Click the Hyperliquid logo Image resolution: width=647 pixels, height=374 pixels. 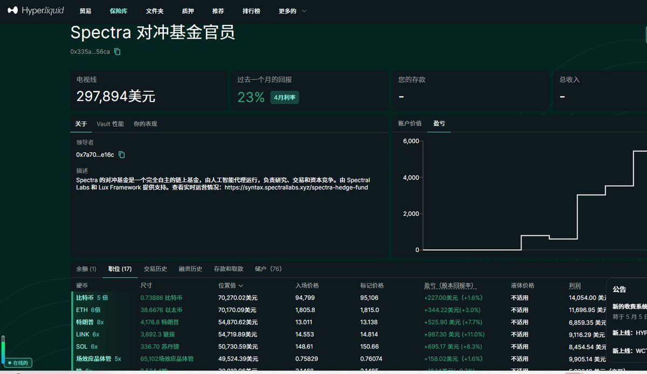pyautogui.click(x=35, y=11)
